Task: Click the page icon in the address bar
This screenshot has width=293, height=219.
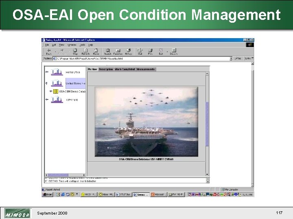Action: tap(55, 58)
